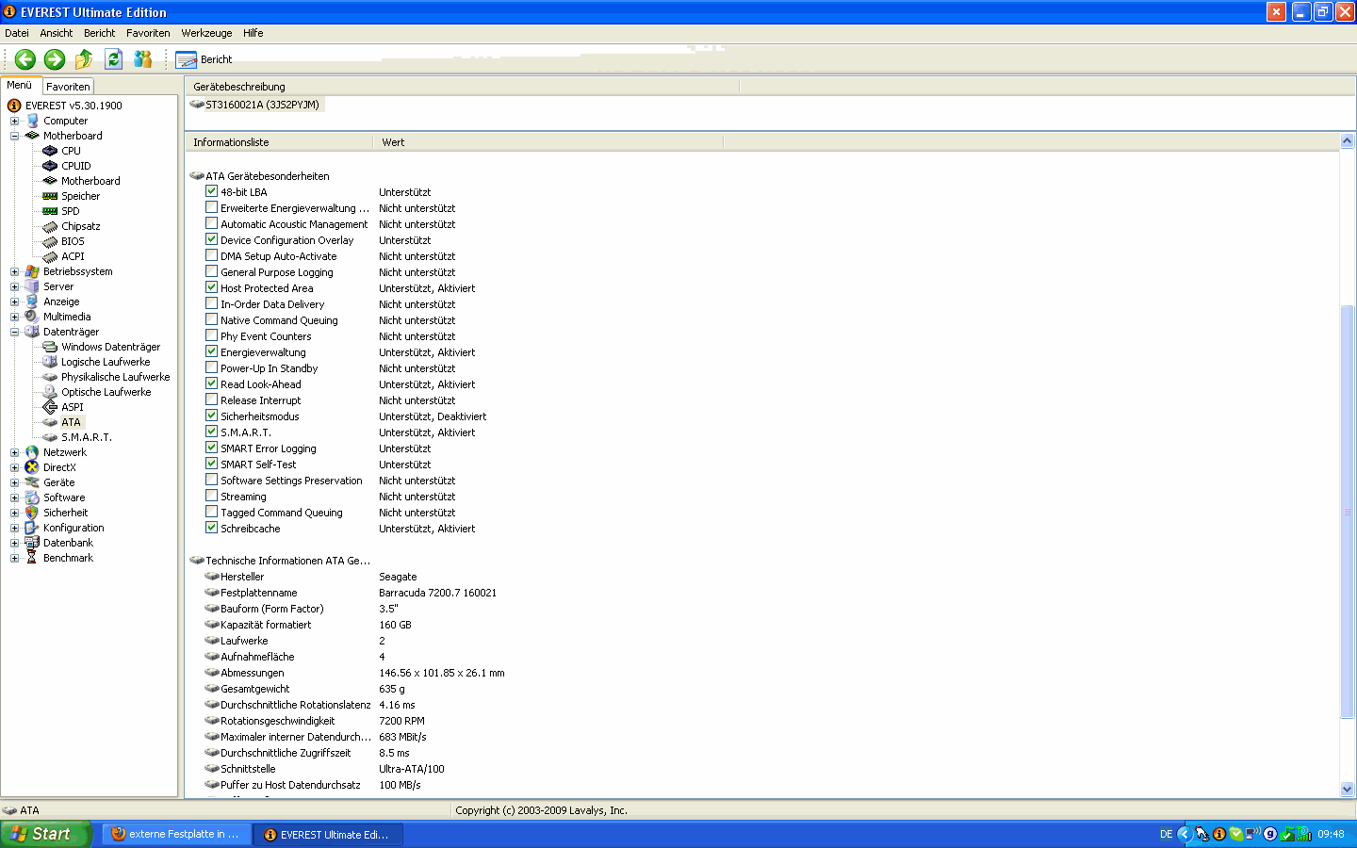Click the Bericht toolbar button

tap(204, 59)
